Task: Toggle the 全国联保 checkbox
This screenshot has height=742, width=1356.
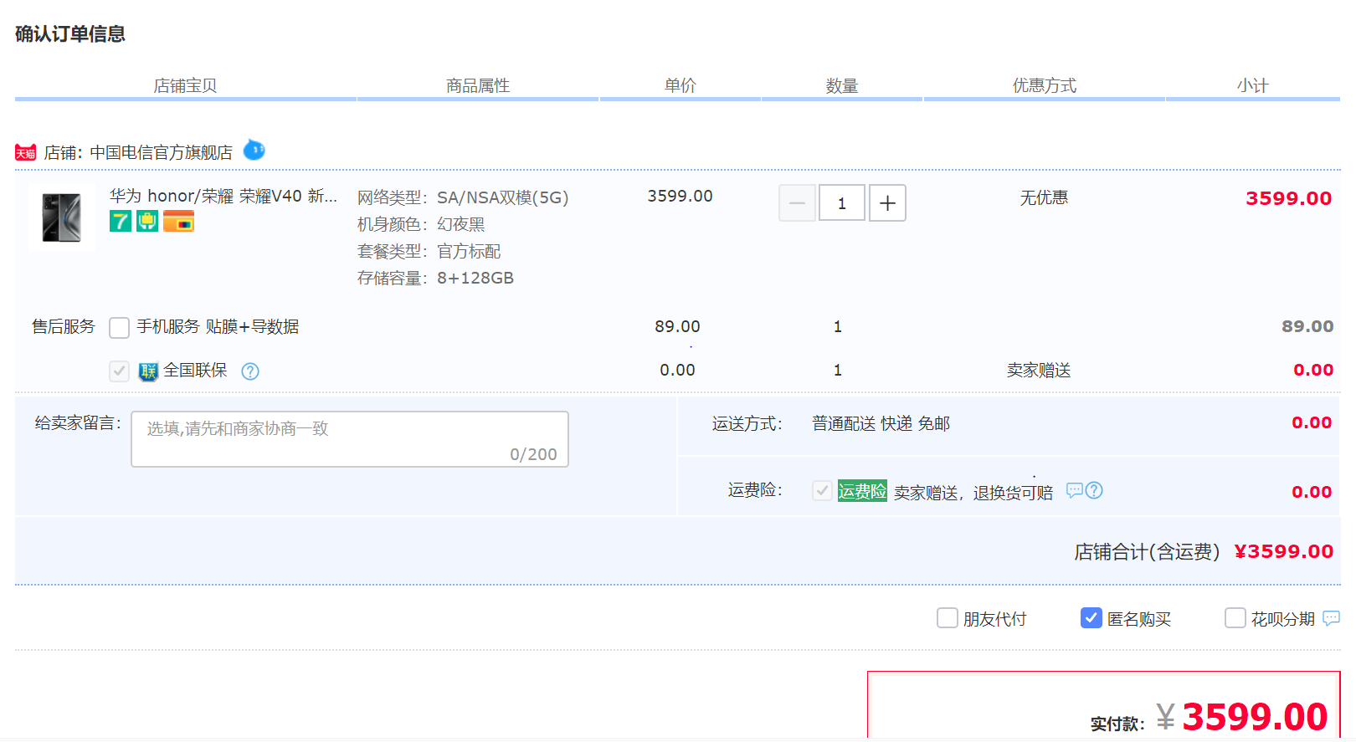Action: point(120,371)
